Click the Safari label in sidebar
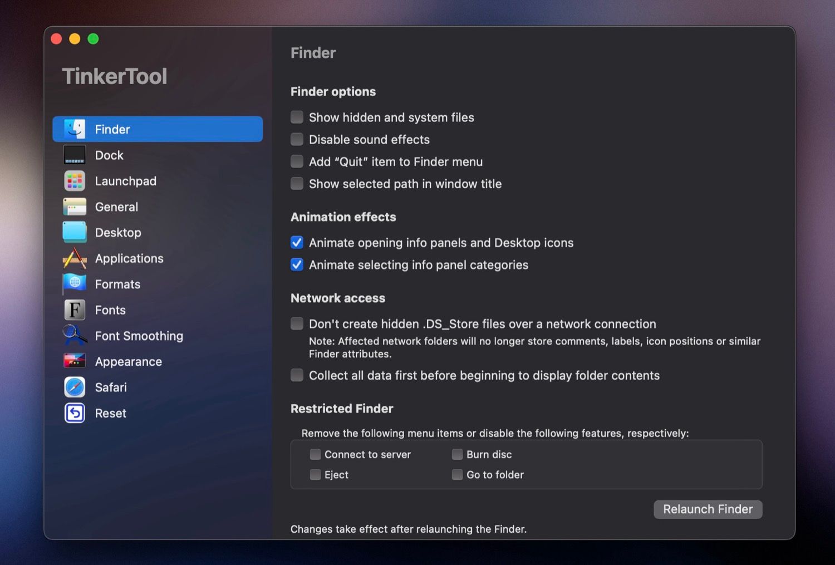Viewport: 835px width, 565px height. tap(111, 387)
